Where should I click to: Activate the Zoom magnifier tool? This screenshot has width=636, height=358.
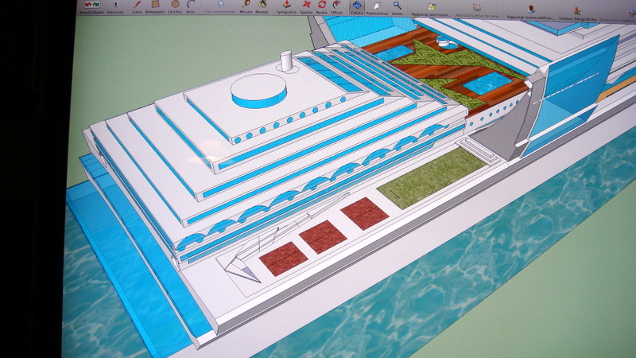[x=397, y=6]
